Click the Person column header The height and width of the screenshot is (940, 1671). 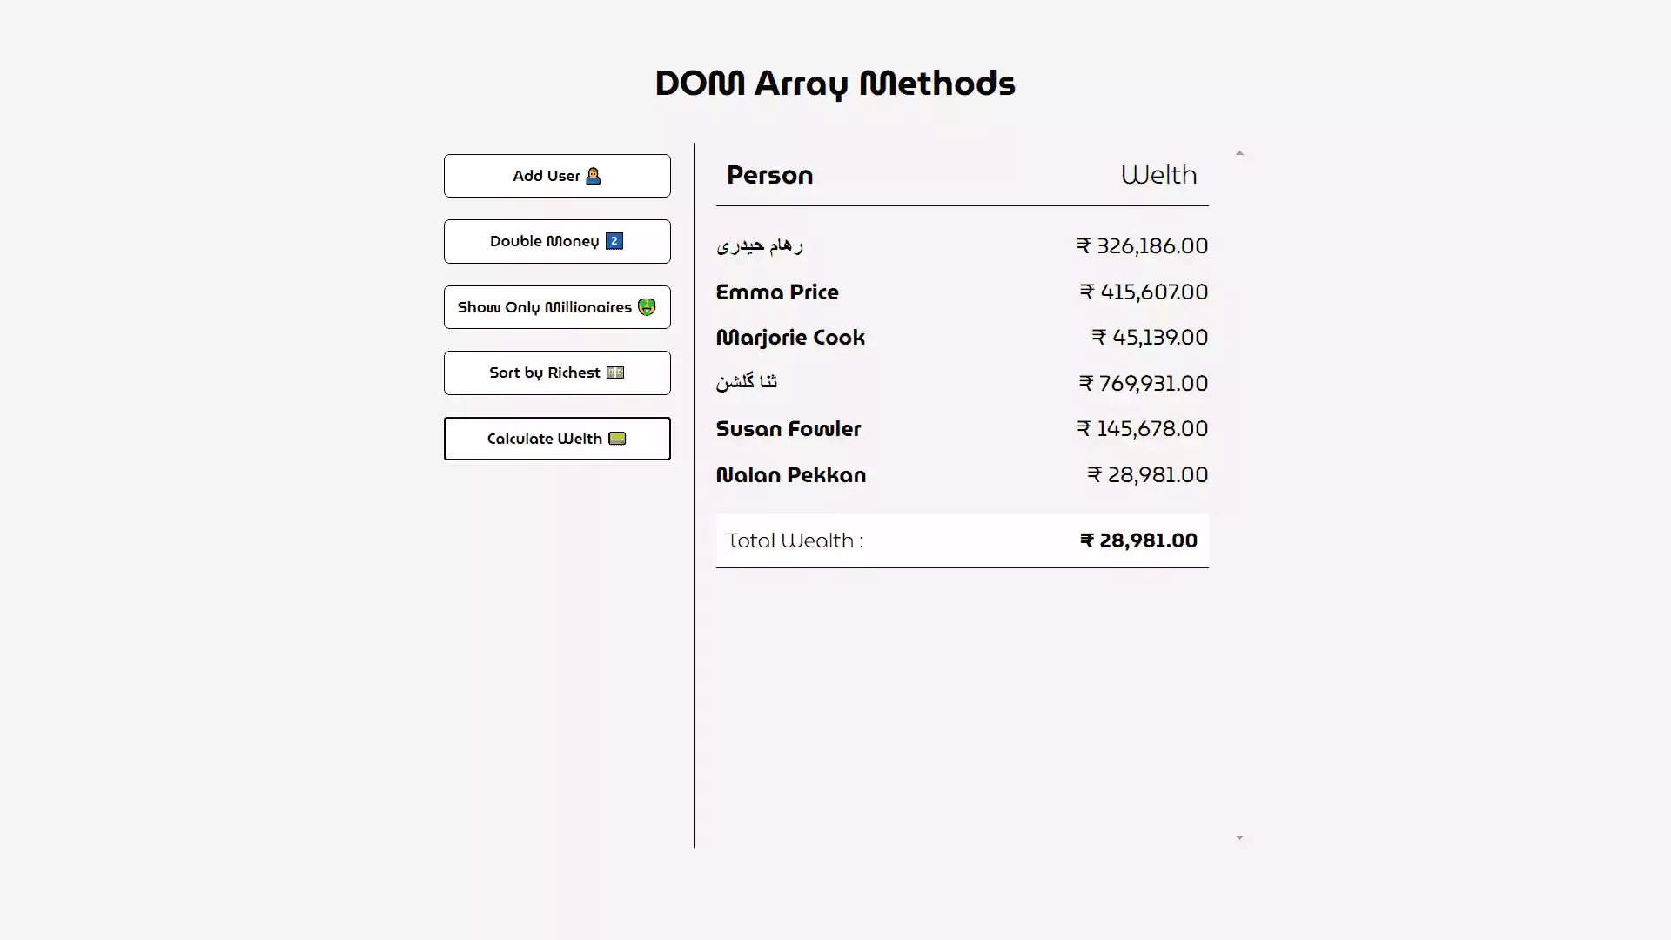[769, 175]
